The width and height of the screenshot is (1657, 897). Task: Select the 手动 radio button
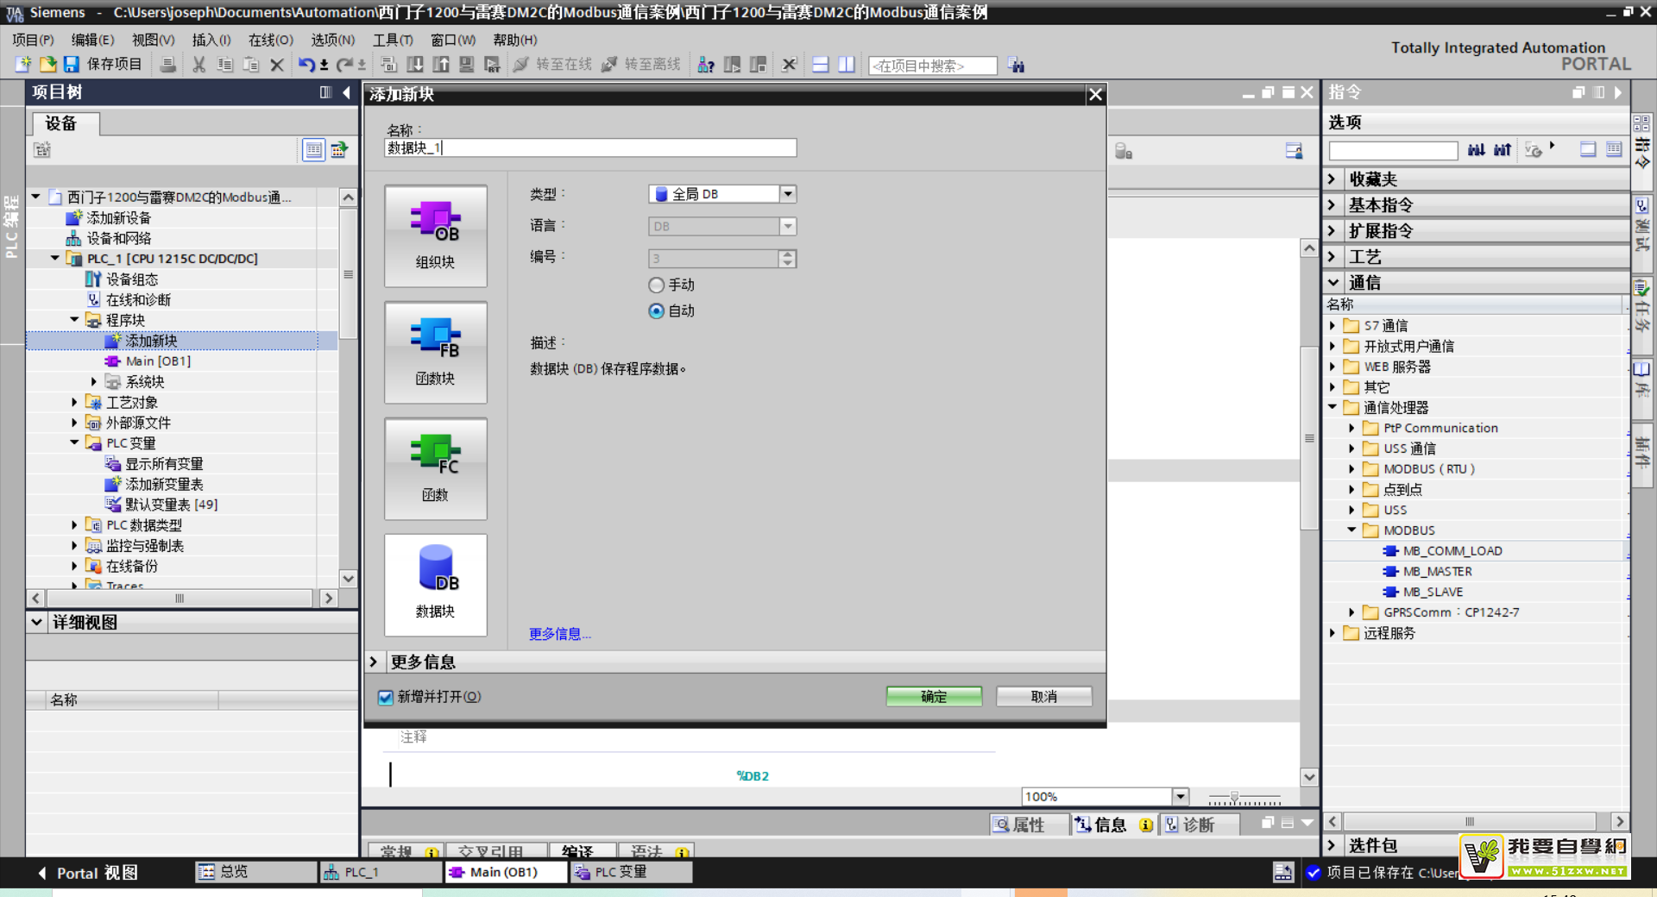click(657, 285)
